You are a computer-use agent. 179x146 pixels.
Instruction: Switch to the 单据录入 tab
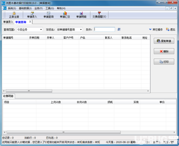[x=8, y=22]
